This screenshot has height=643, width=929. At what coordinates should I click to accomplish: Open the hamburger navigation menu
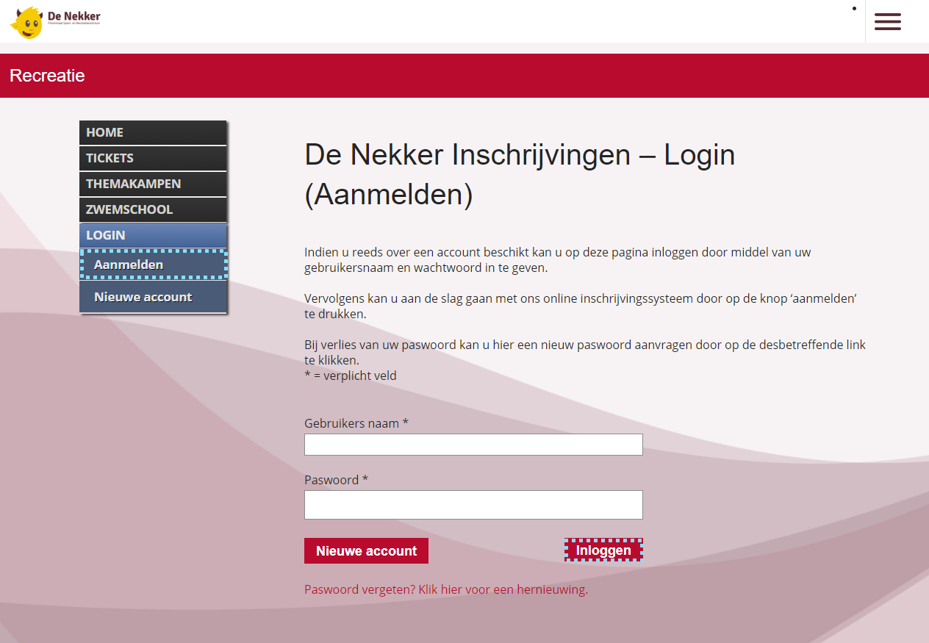888,21
